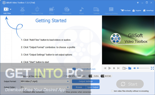Toggle Join video files without re-encoding

pos(112,91)
